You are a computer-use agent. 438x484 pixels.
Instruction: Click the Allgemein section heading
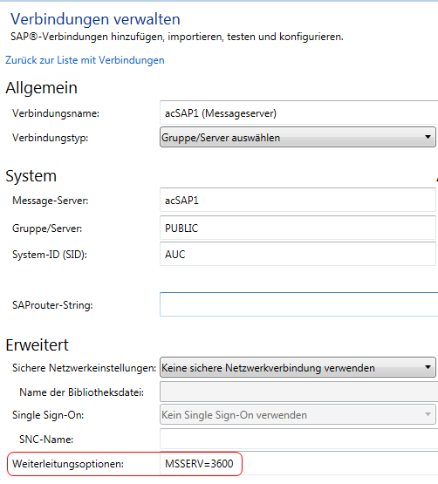click(41, 88)
